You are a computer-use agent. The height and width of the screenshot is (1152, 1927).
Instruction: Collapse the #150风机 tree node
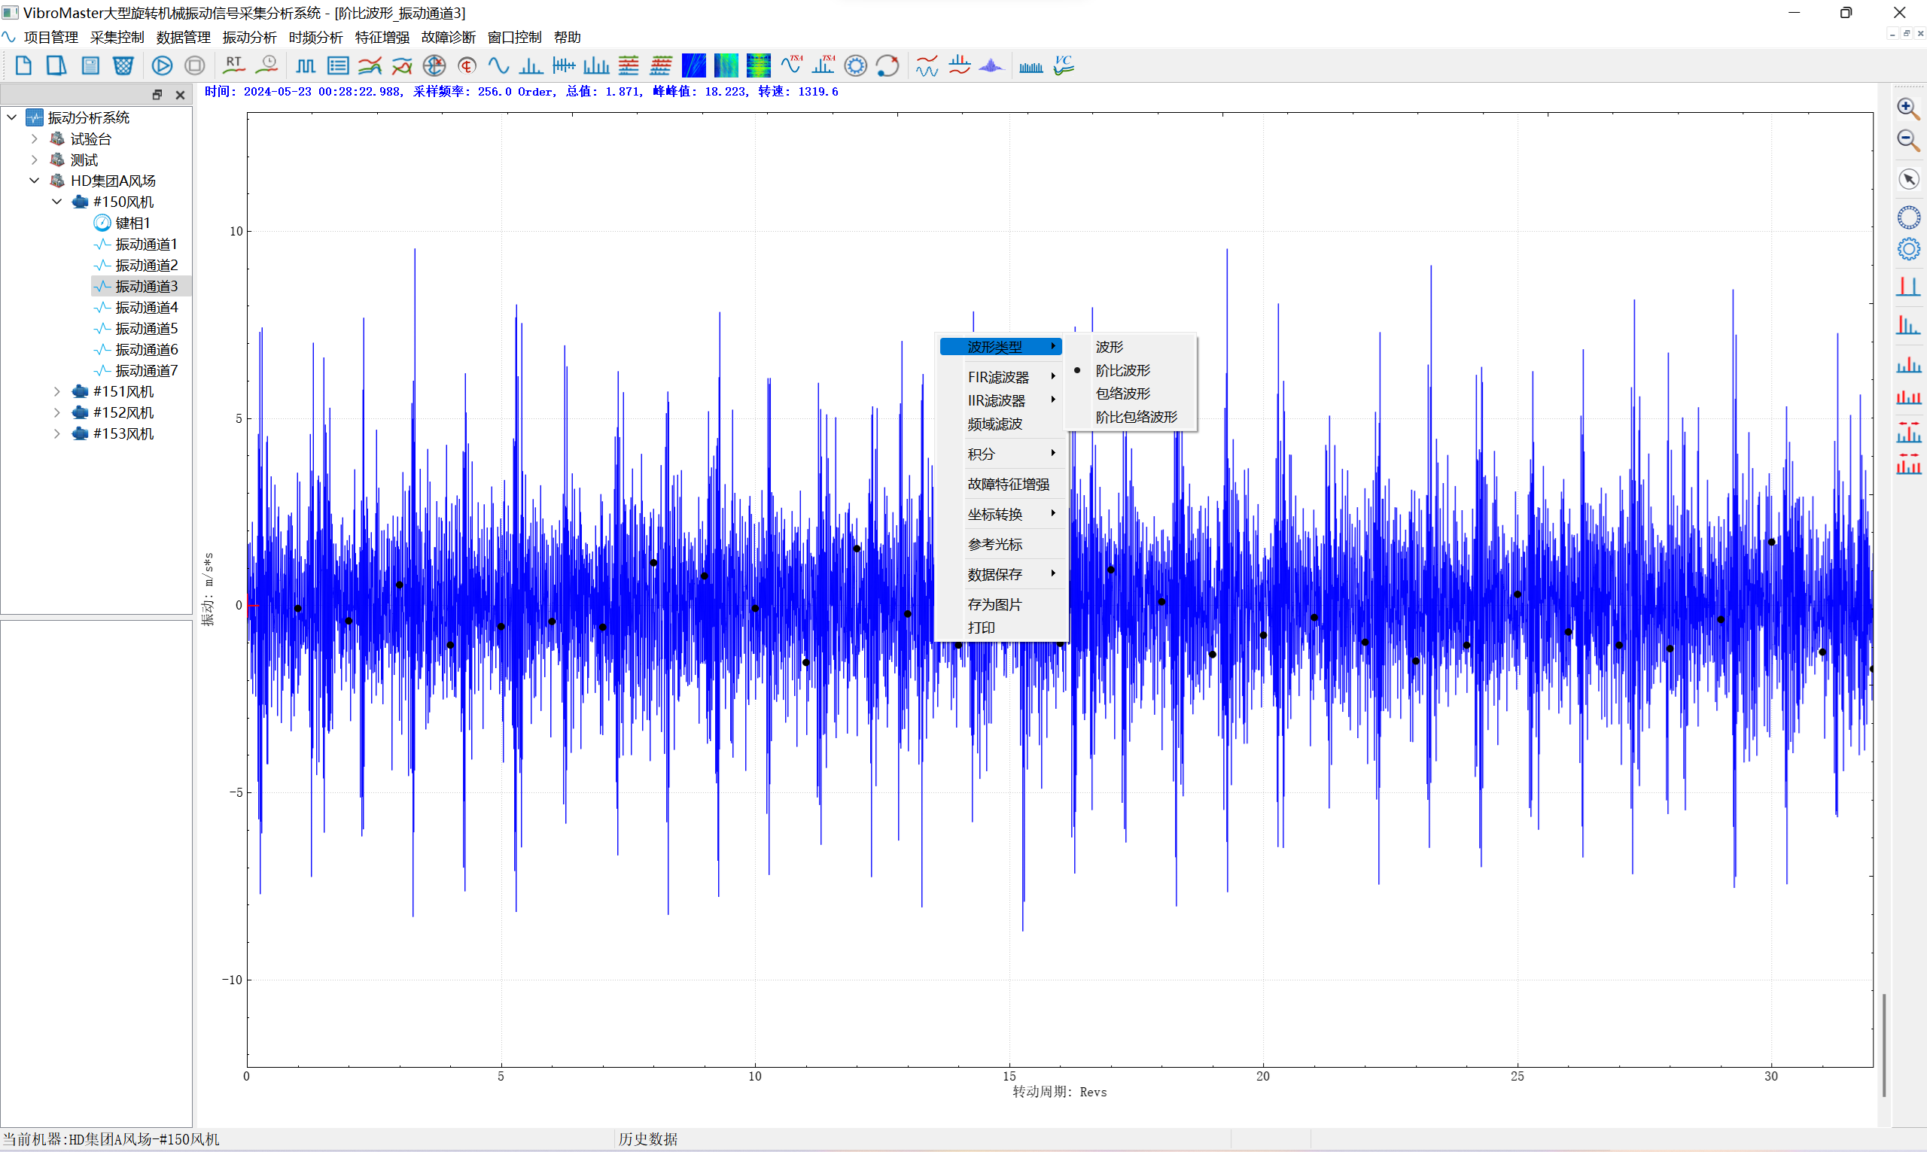click(x=56, y=202)
